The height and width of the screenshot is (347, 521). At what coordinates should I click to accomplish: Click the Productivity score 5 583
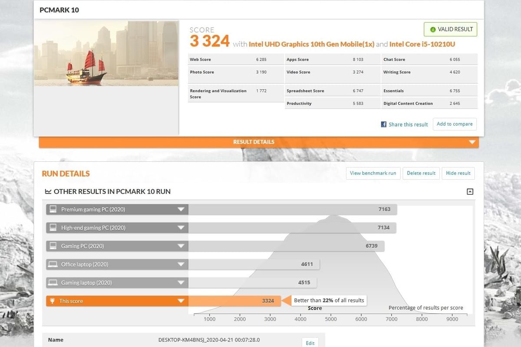358,103
